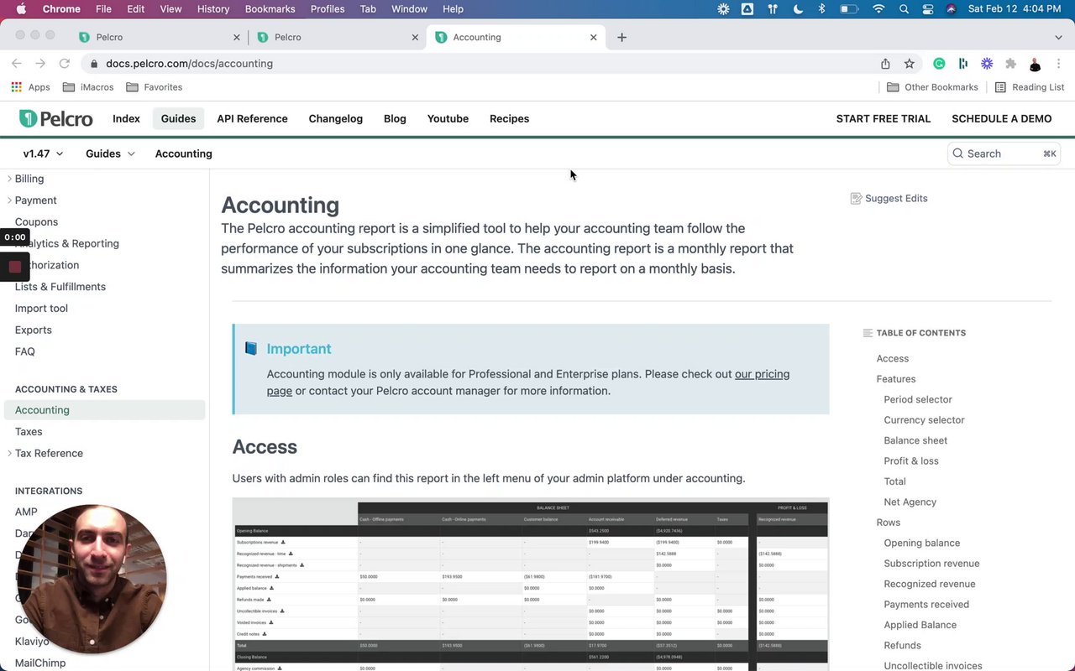
Task: Open the Index nav item
Action: [126, 118]
